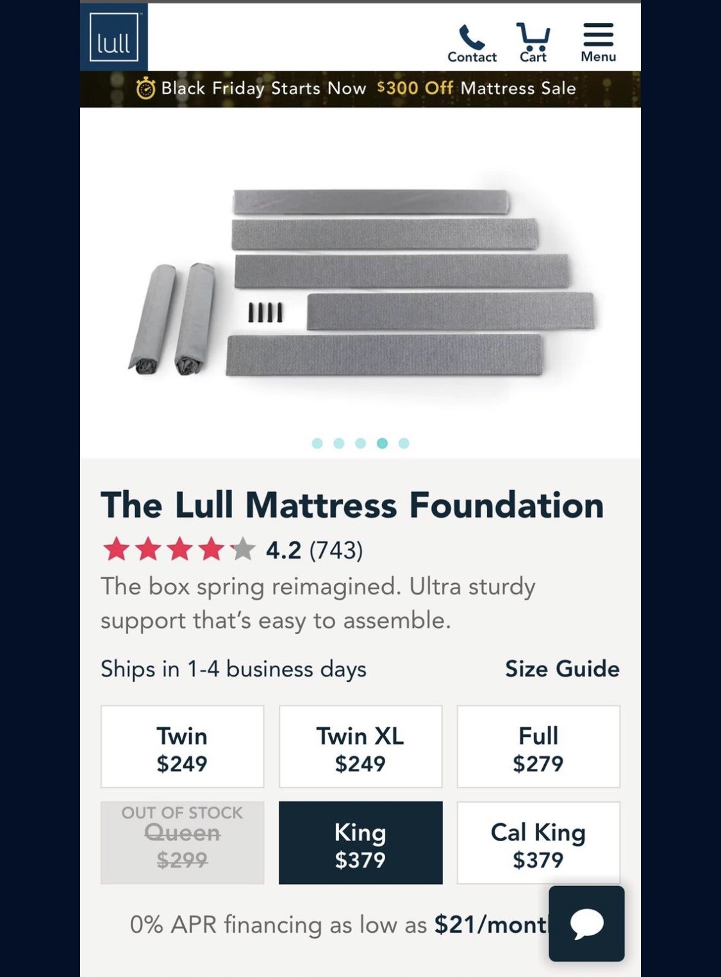View the 743 customer reviews
This screenshot has height=977, width=721.
[336, 550]
